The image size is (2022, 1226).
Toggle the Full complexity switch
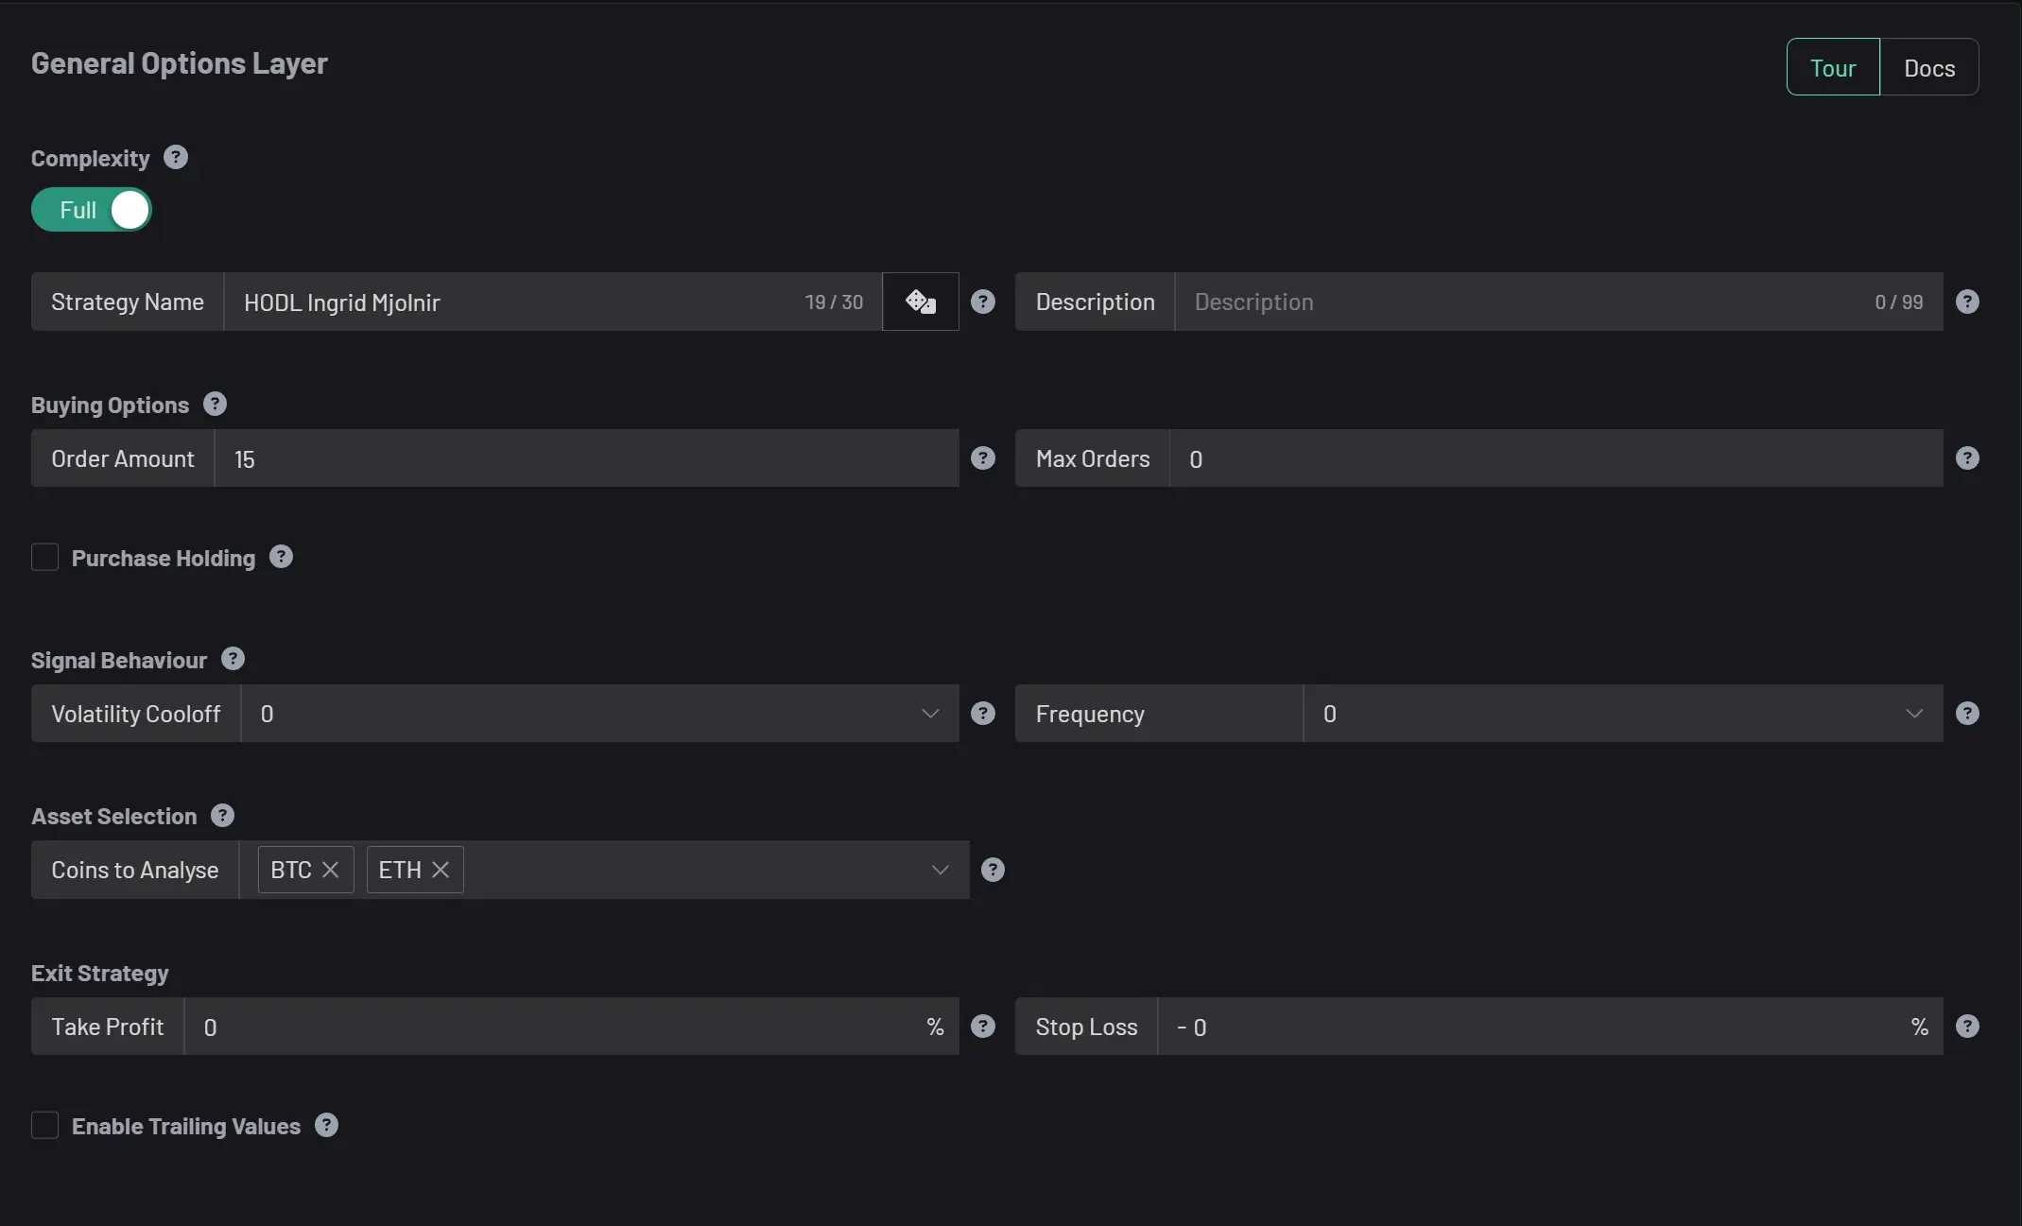[x=92, y=210]
